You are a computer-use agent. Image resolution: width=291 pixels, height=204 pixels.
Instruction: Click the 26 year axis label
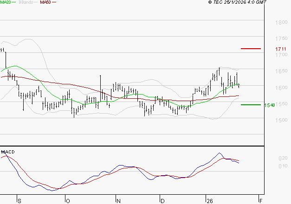(210, 201)
